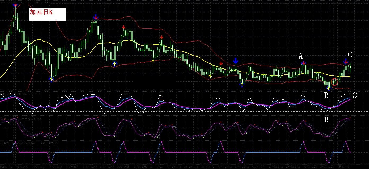Click the chart shift triangle marker

point(355,1)
